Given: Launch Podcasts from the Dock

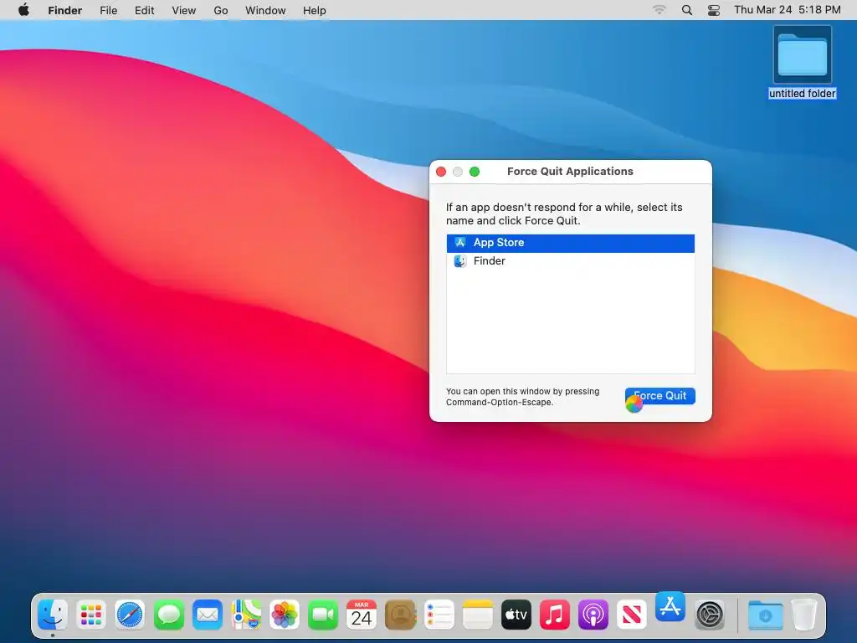Looking at the screenshot, I should click(593, 615).
